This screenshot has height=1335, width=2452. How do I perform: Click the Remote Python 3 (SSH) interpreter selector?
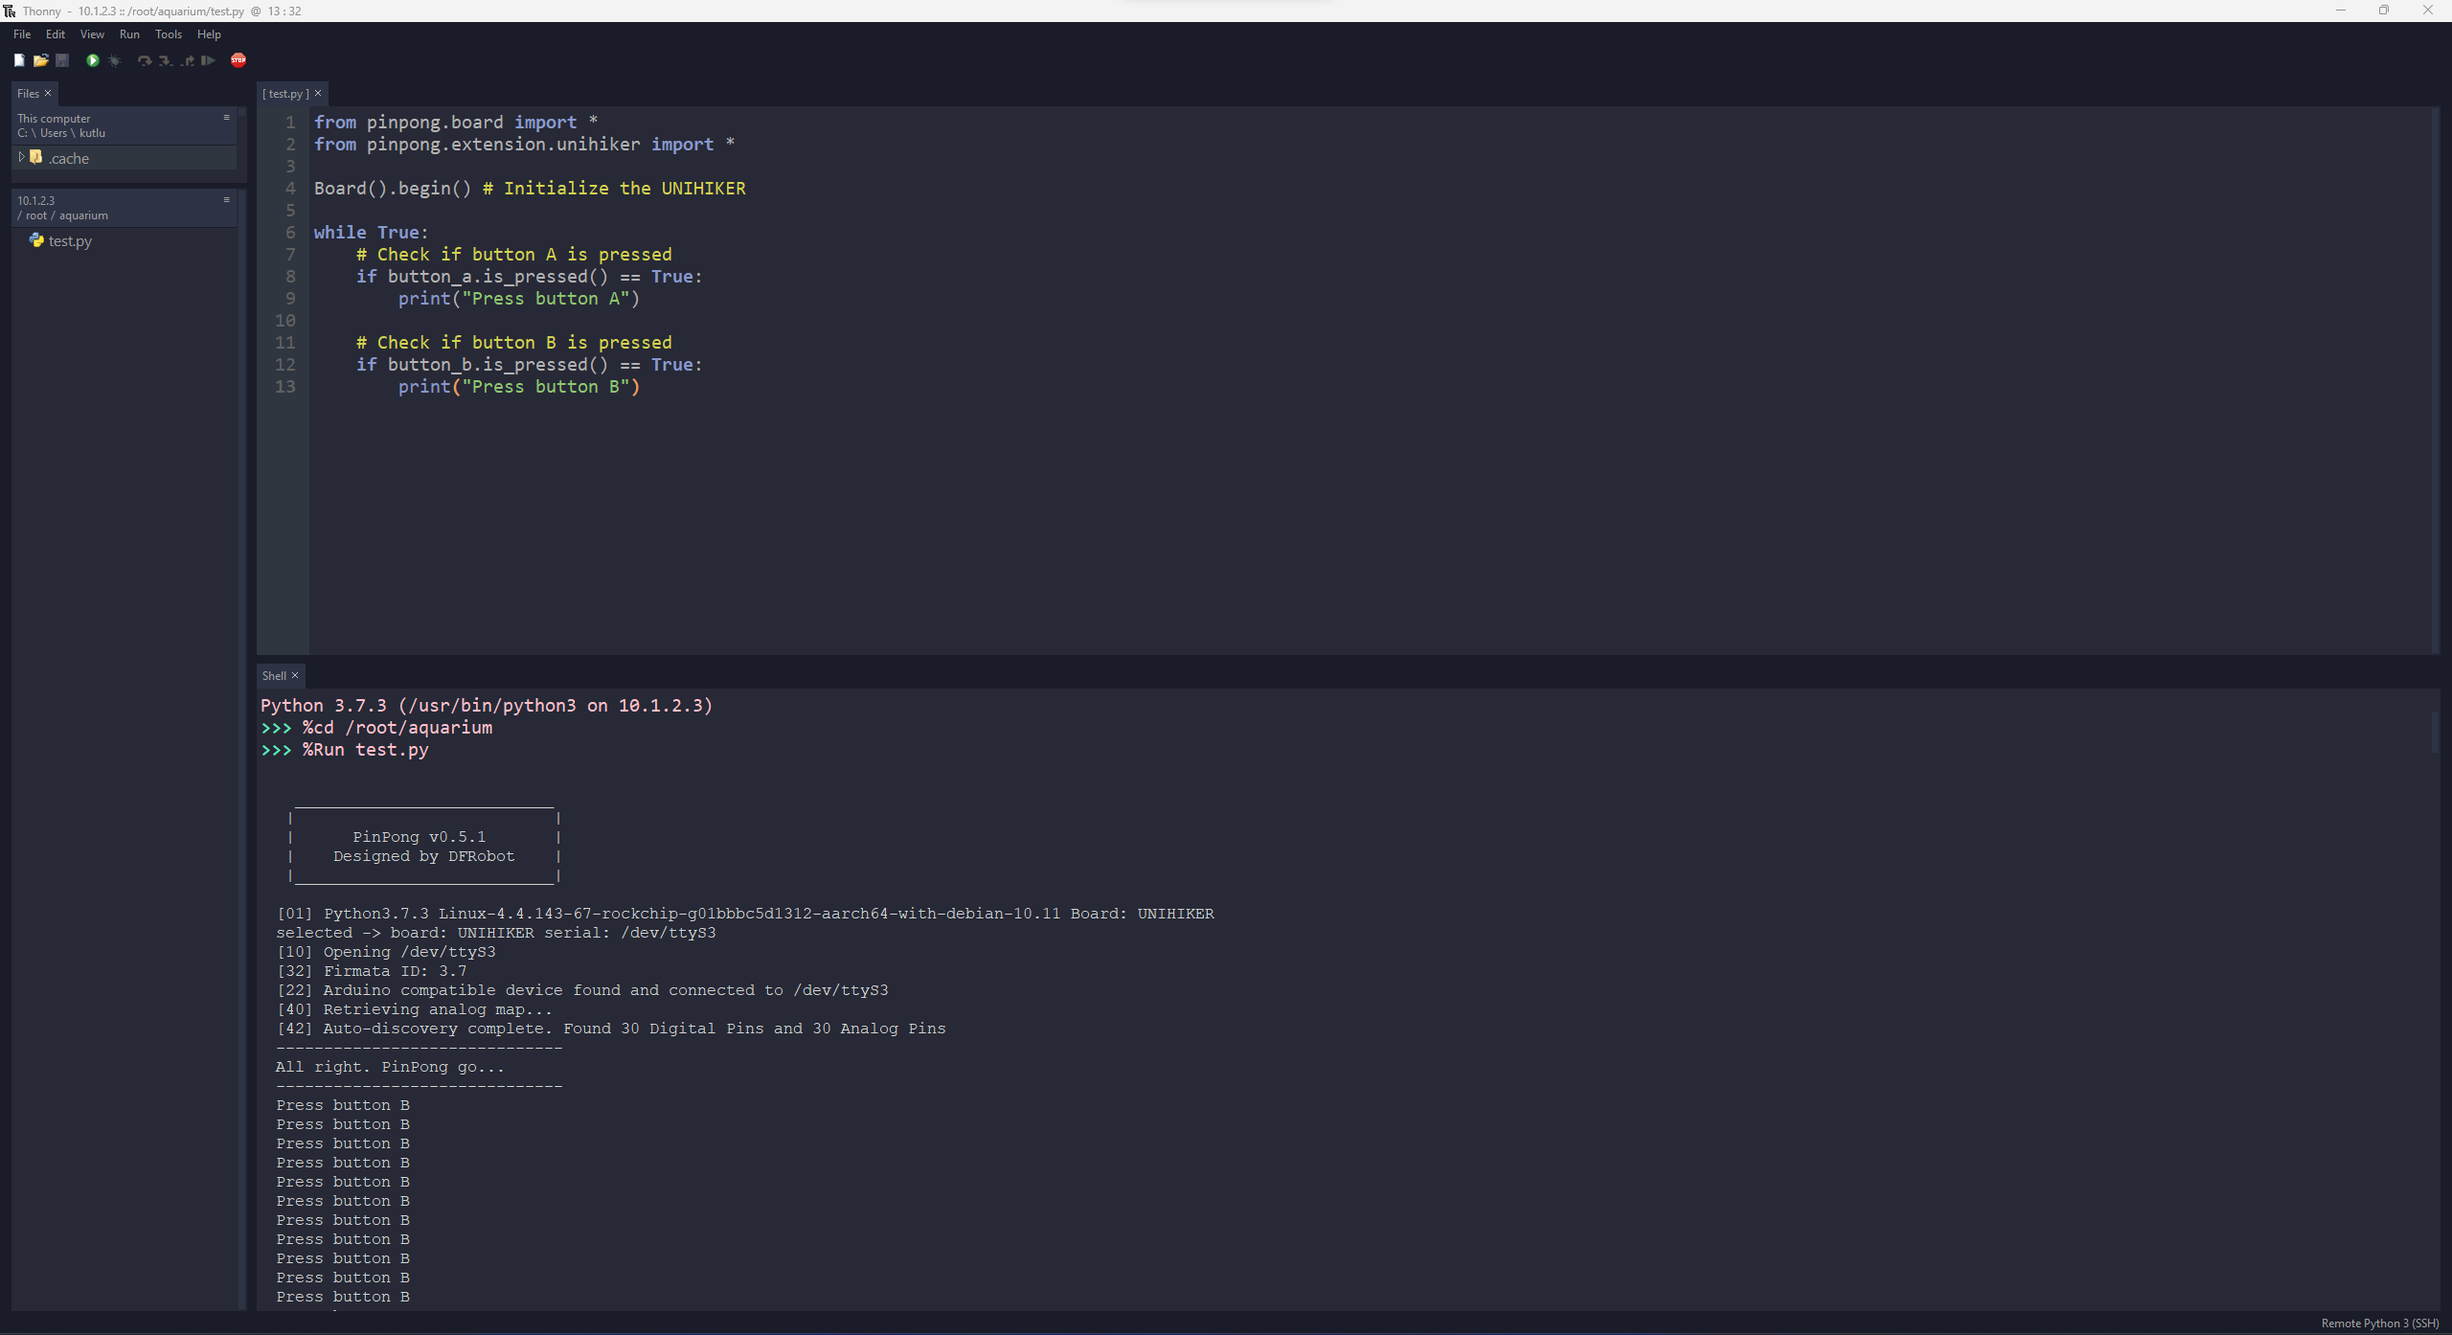[2379, 1324]
